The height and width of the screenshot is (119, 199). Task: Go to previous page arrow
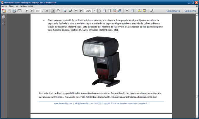point(27,11)
